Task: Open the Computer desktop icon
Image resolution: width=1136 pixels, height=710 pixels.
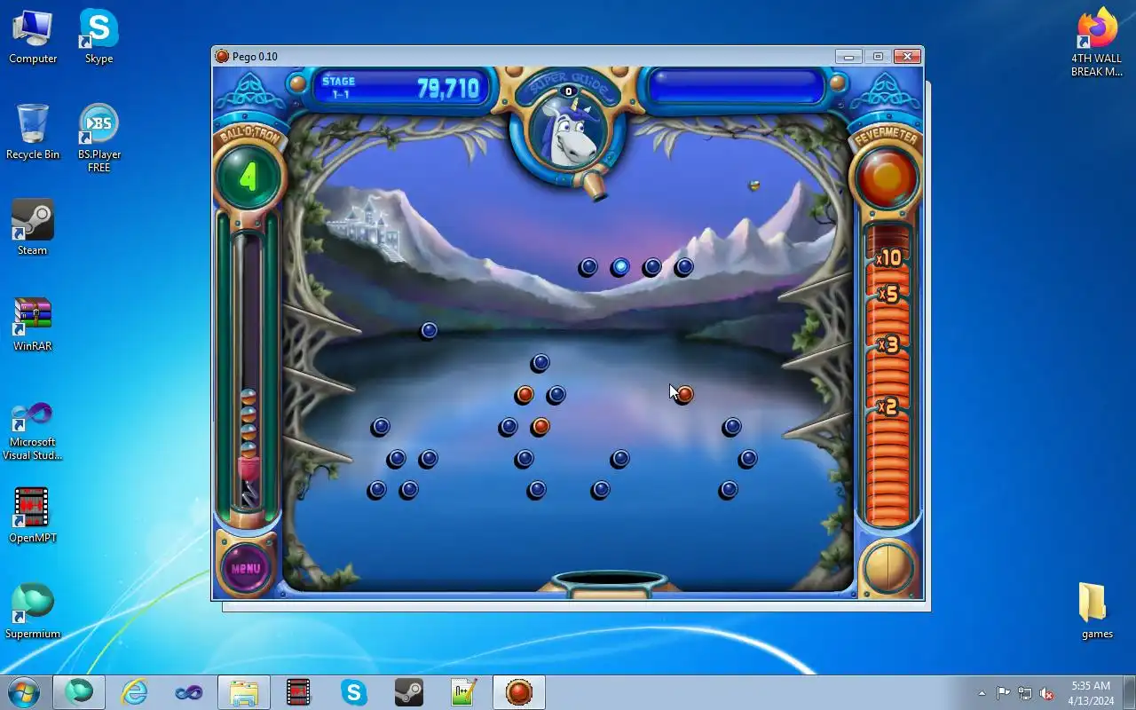Action: pyautogui.click(x=33, y=36)
